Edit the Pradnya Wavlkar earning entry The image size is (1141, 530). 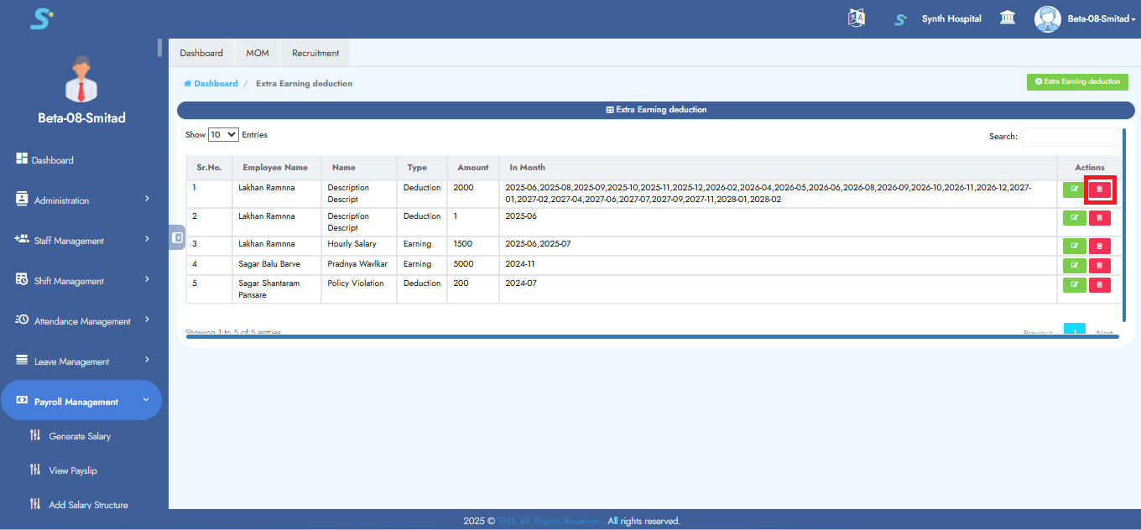pyautogui.click(x=1074, y=265)
